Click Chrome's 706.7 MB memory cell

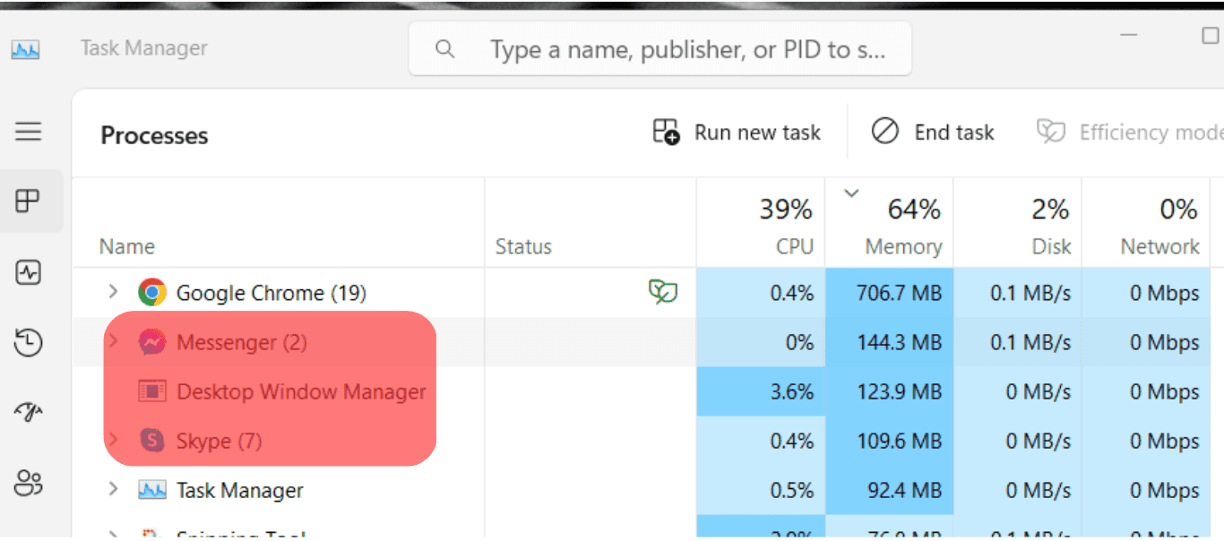click(x=889, y=293)
